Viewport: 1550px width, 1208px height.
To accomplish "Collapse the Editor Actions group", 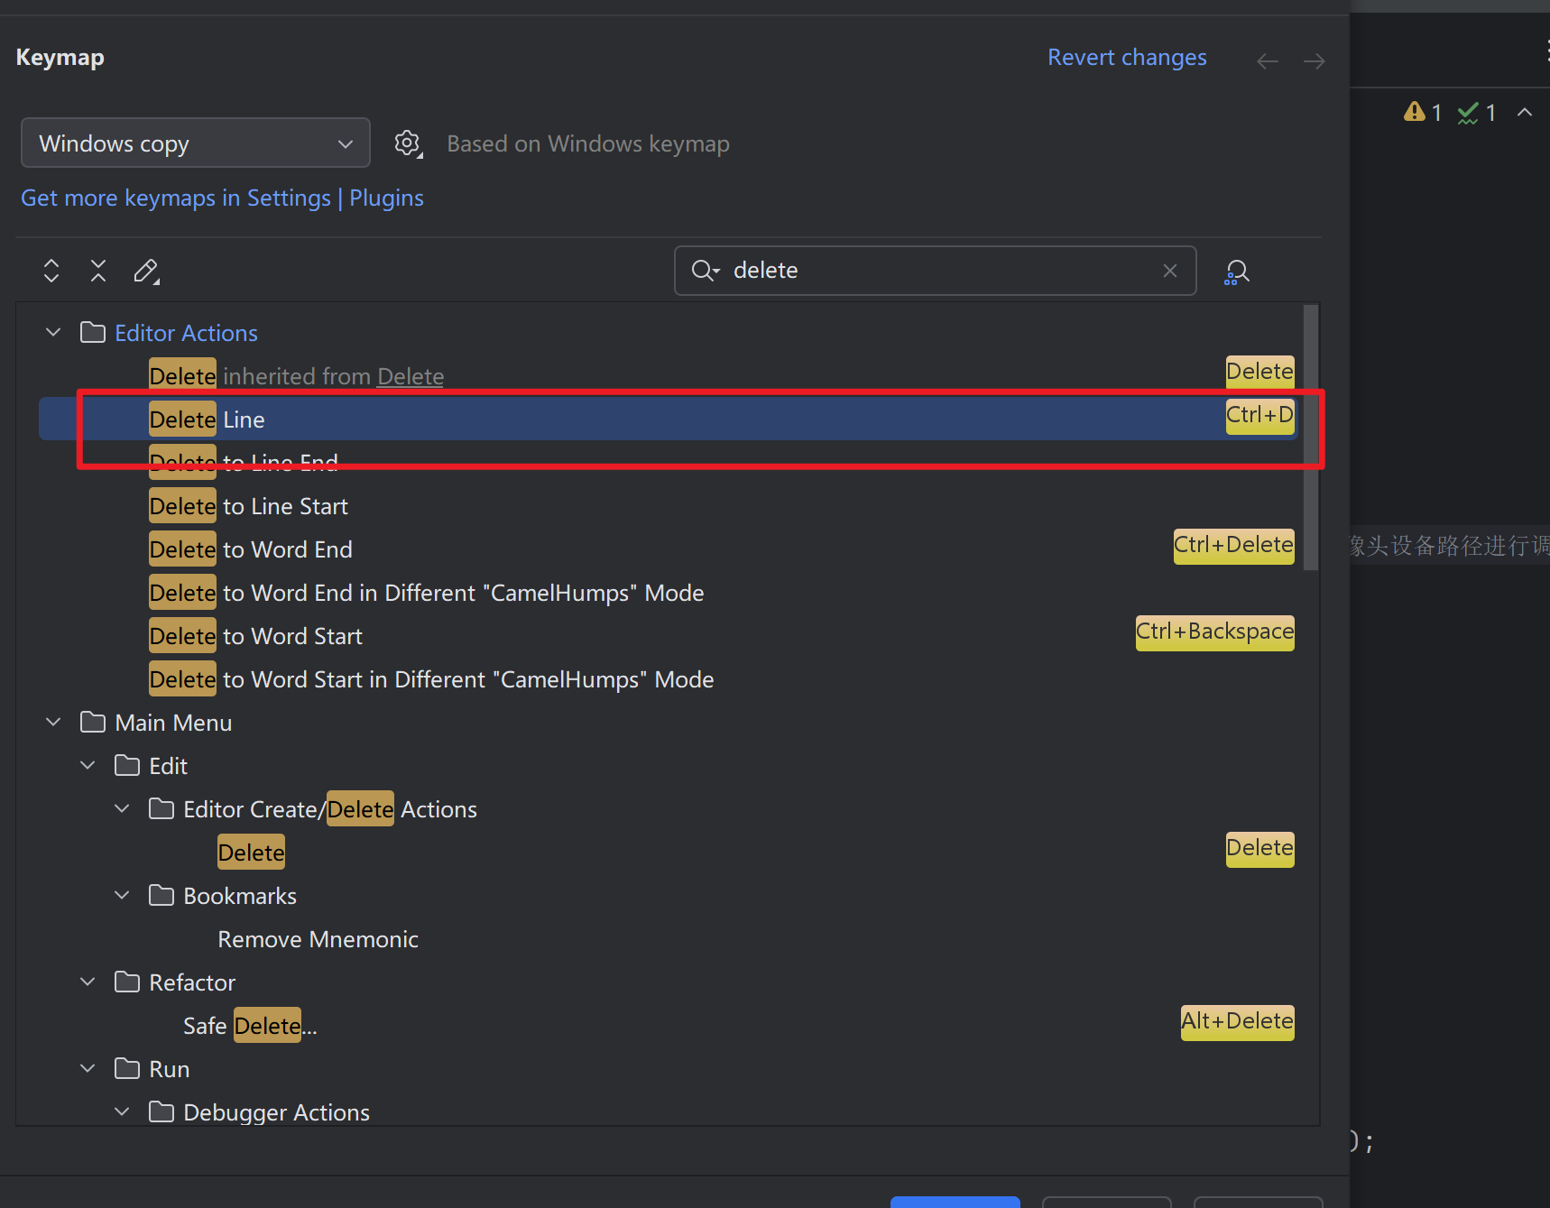I will click(53, 332).
